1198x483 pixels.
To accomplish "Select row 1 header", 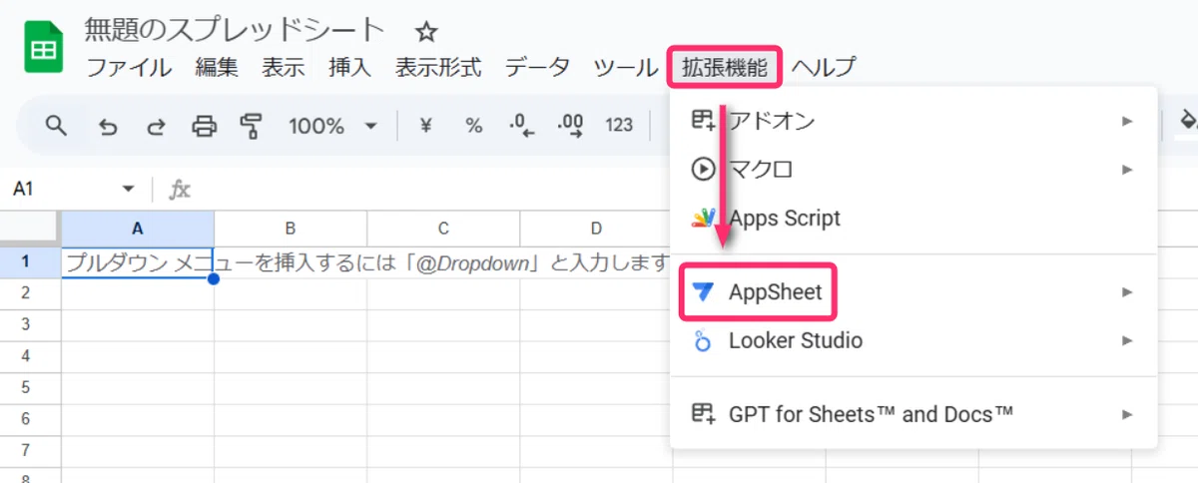I will (30, 262).
